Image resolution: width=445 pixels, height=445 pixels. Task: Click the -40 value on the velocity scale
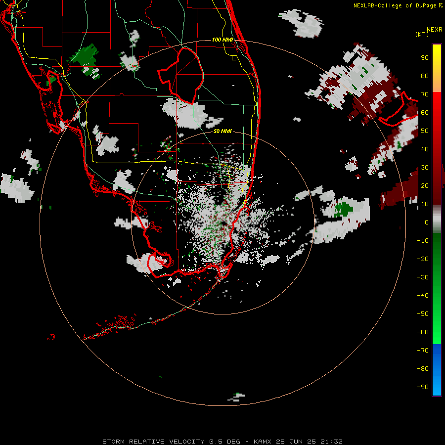point(423,296)
